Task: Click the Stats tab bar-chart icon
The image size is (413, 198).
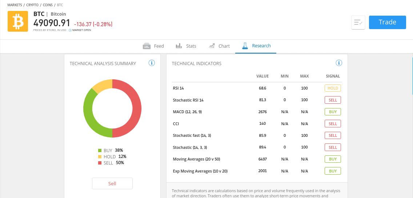Action: coord(179,46)
